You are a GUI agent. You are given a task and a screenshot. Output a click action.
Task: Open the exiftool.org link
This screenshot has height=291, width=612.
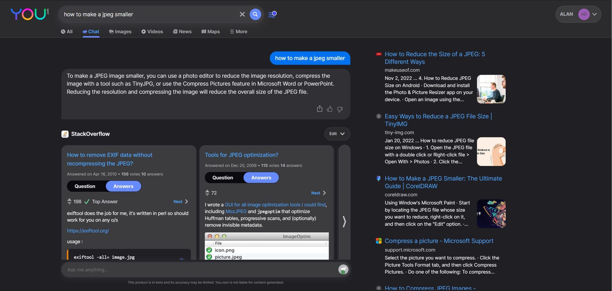[88, 231]
